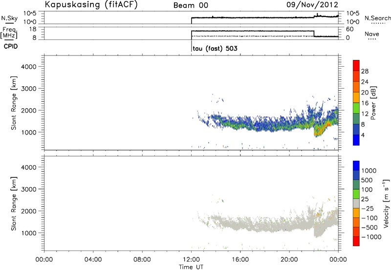
Task: Select the Freq. [MHz] axis label
Action: [x=9, y=33]
